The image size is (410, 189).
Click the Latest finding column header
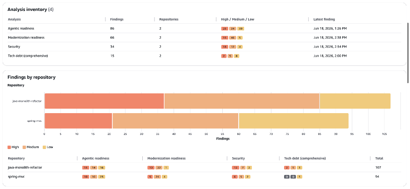[x=324, y=20]
